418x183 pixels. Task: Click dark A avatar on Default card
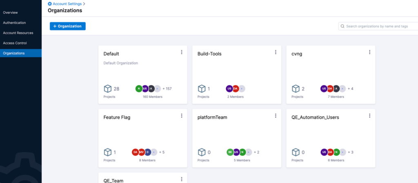pos(151,88)
